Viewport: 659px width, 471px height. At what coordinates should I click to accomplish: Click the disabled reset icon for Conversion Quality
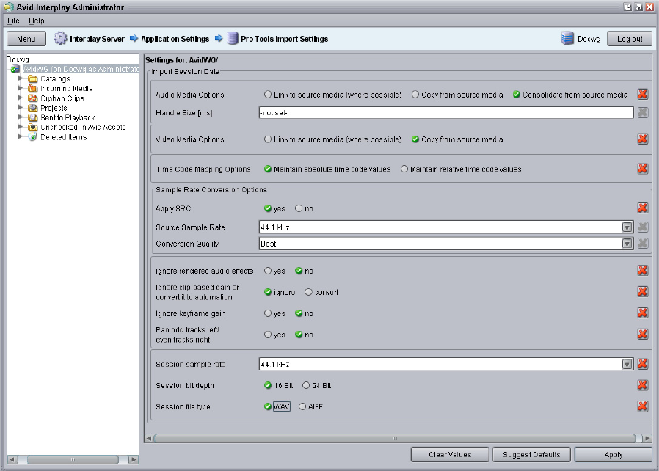tap(642, 244)
